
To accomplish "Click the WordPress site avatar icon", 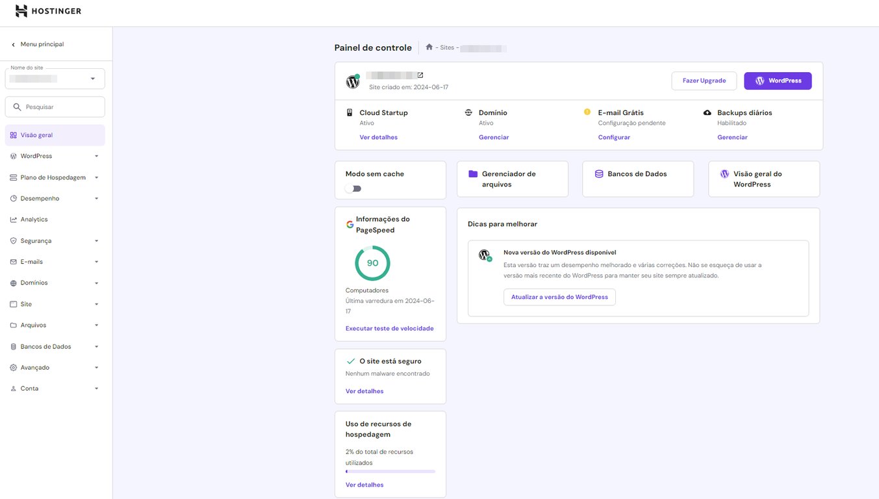I will click(353, 81).
